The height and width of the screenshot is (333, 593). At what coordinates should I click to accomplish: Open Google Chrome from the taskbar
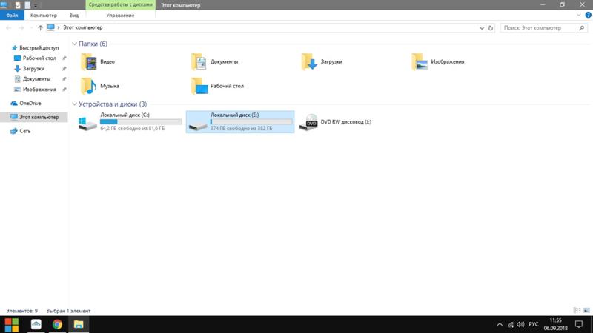pyautogui.click(x=57, y=324)
